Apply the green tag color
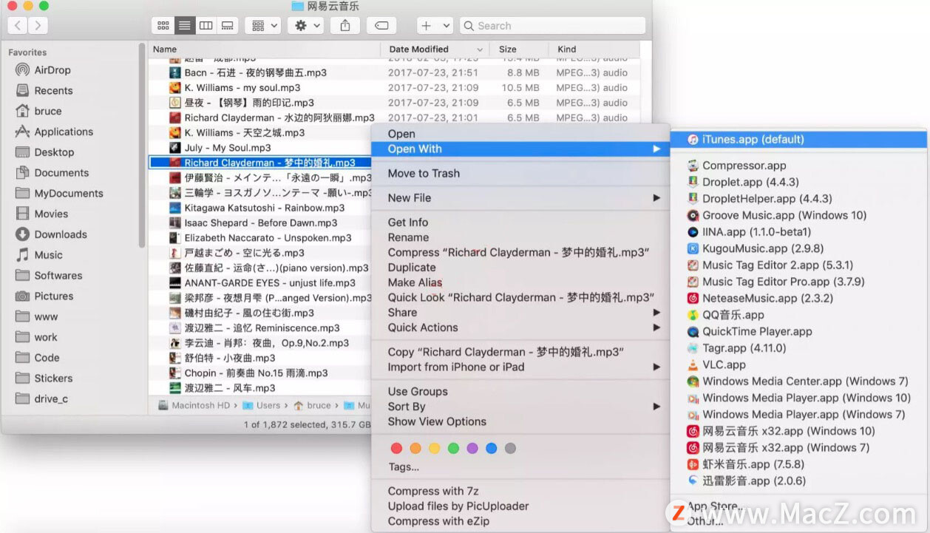 click(x=453, y=448)
